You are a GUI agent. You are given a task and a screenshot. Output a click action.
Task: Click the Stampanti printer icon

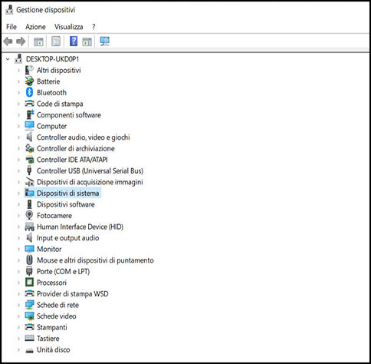(x=30, y=327)
